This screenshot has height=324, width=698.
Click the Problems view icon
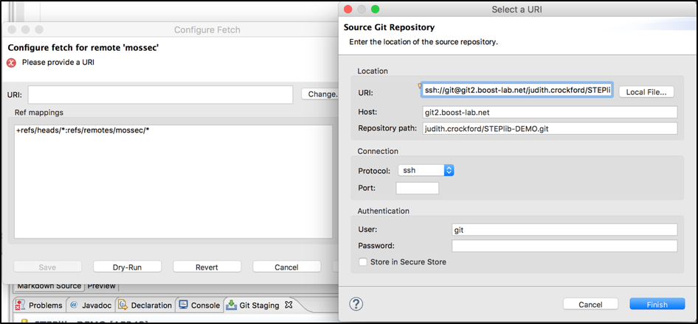click(21, 305)
